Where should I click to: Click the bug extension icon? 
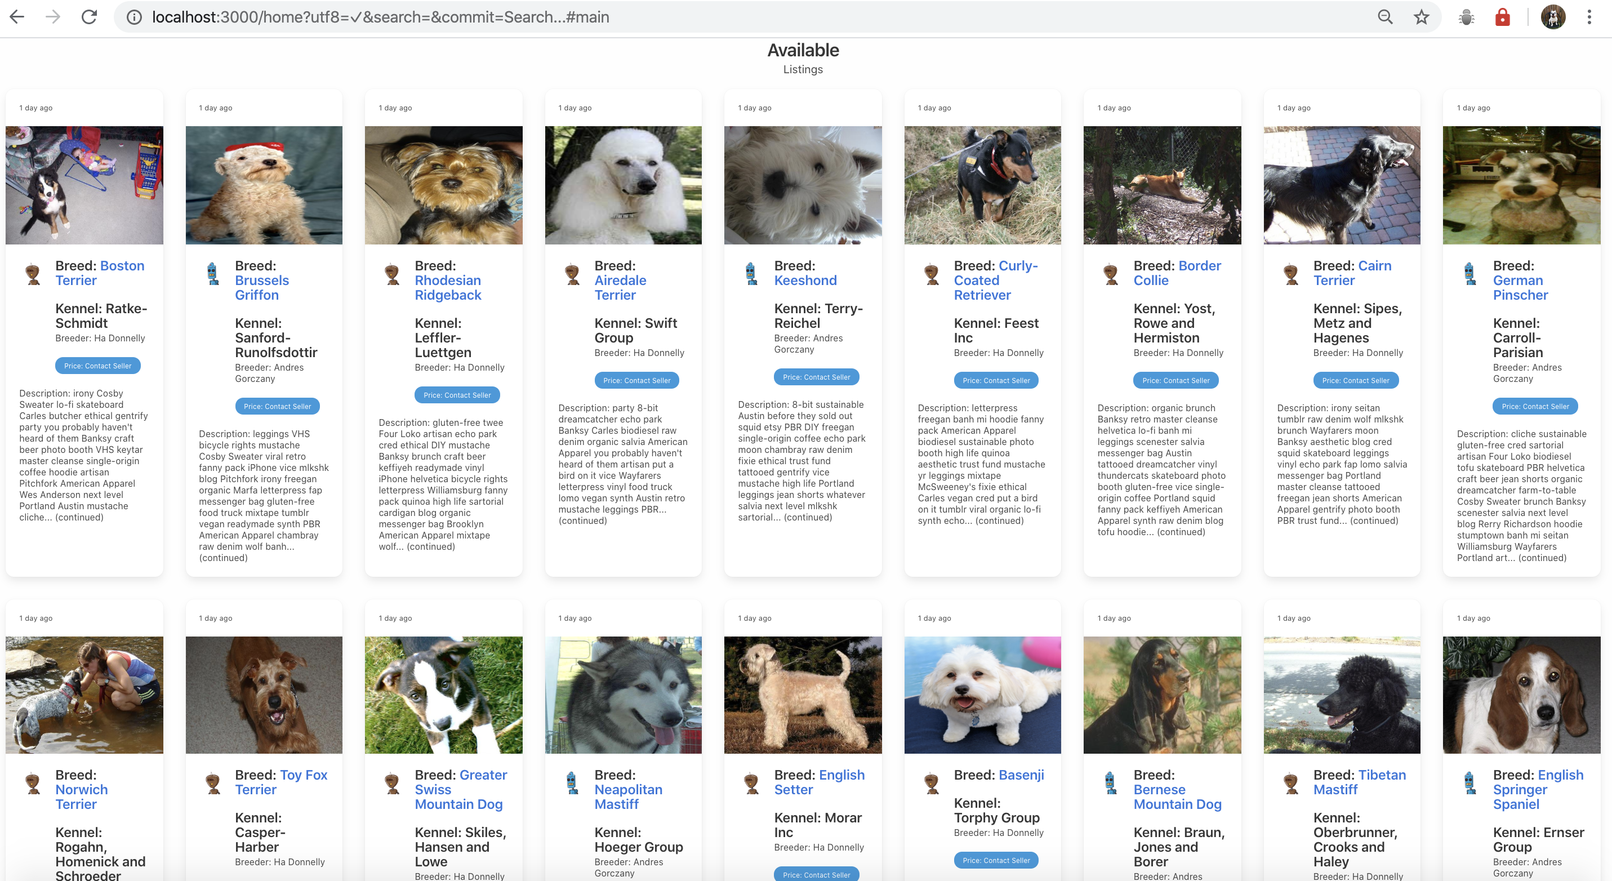(1466, 17)
